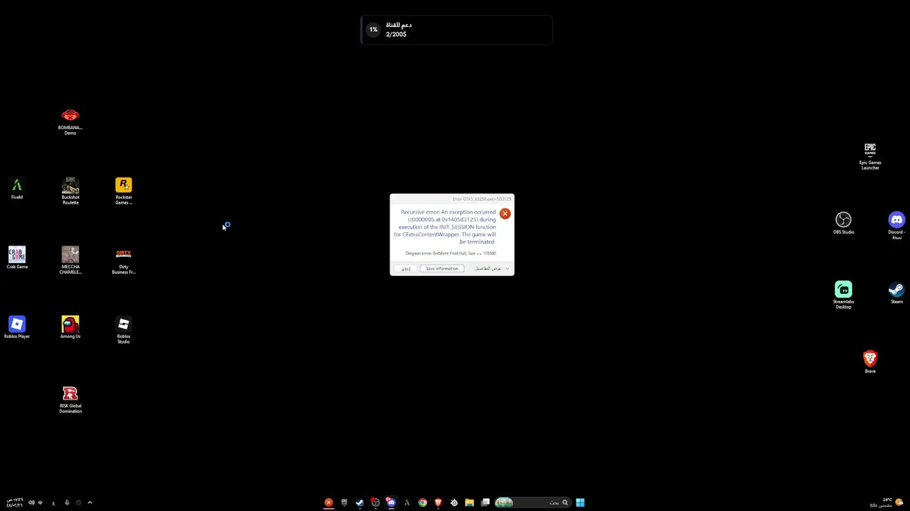Click the red error X icon in dialog
The width and height of the screenshot is (910, 511).
pyautogui.click(x=505, y=214)
